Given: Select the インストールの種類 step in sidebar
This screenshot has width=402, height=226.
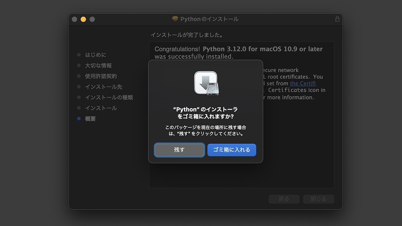Looking at the screenshot, I should (x=109, y=97).
